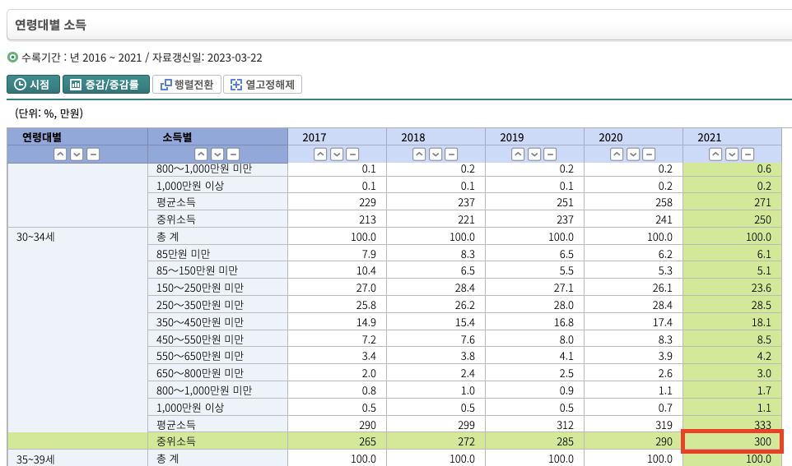Image resolution: width=792 pixels, height=466 pixels.
Task: Click 2017 value 27.0 in 150~250만원 row
Action: (x=337, y=288)
